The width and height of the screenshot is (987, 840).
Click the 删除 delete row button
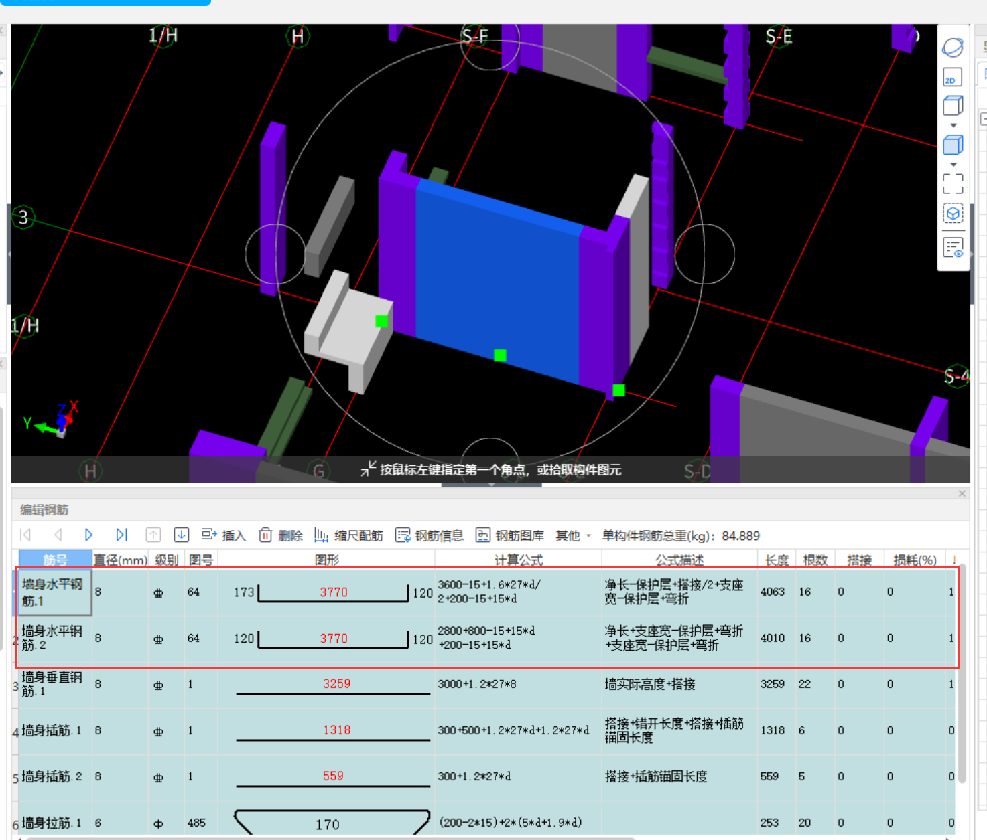pos(281,535)
